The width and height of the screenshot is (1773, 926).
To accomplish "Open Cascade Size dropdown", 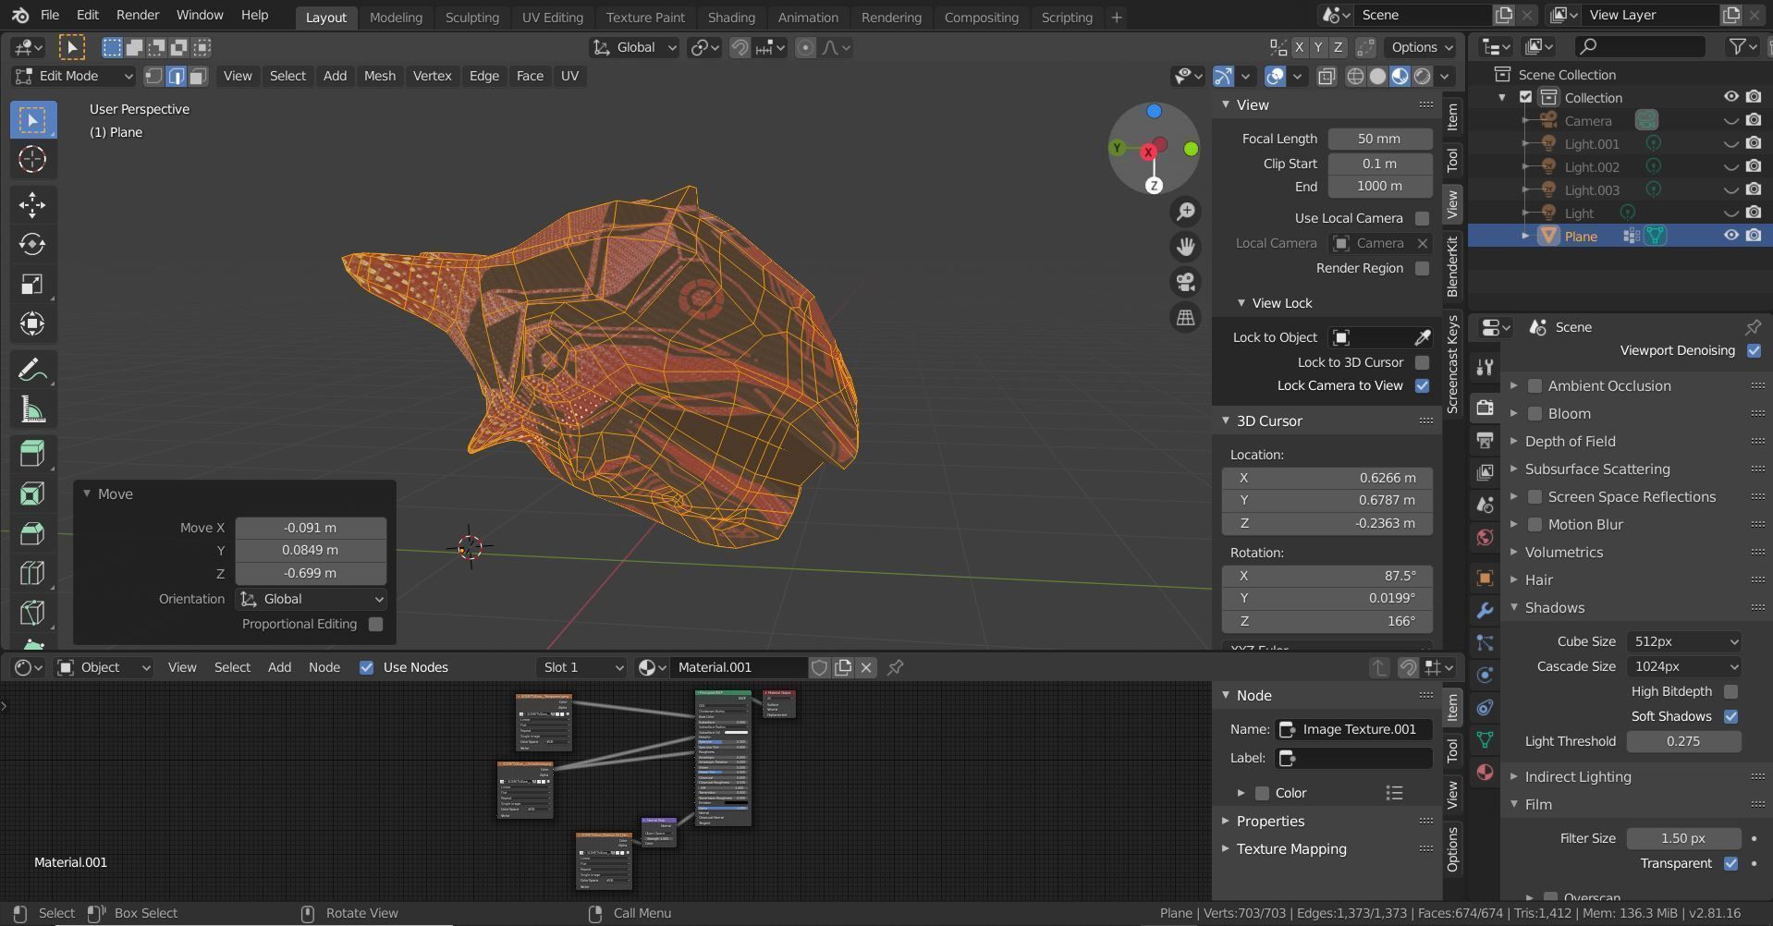I will 1682,666.
